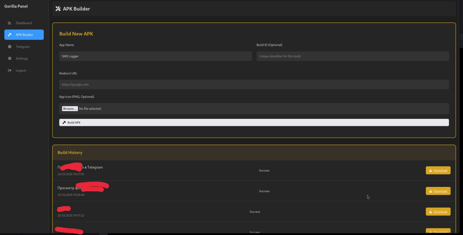Click the Telegram icon in the sidebar
This screenshot has height=235, width=463.
pos(10,47)
